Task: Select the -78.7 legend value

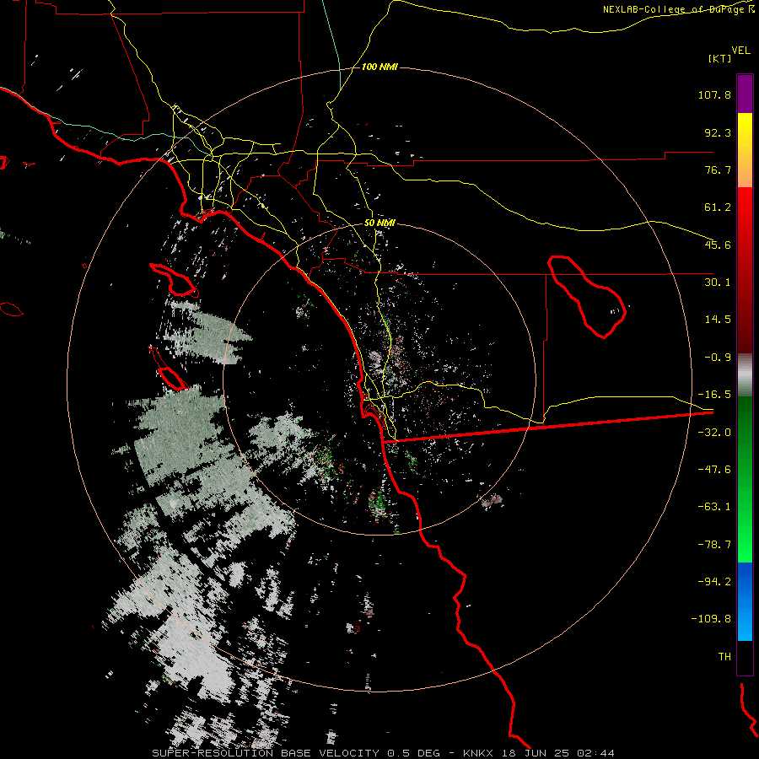Action: [714, 545]
